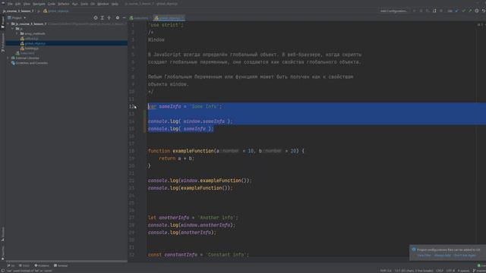
Task: Open the File menu
Action: point(10,4)
